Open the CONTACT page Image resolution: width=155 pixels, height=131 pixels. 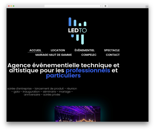(x=113, y=55)
